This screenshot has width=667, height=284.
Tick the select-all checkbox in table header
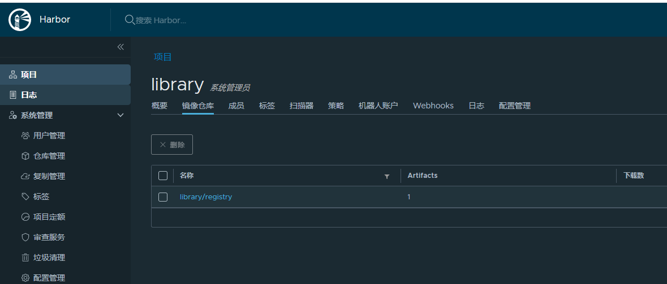point(163,176)
